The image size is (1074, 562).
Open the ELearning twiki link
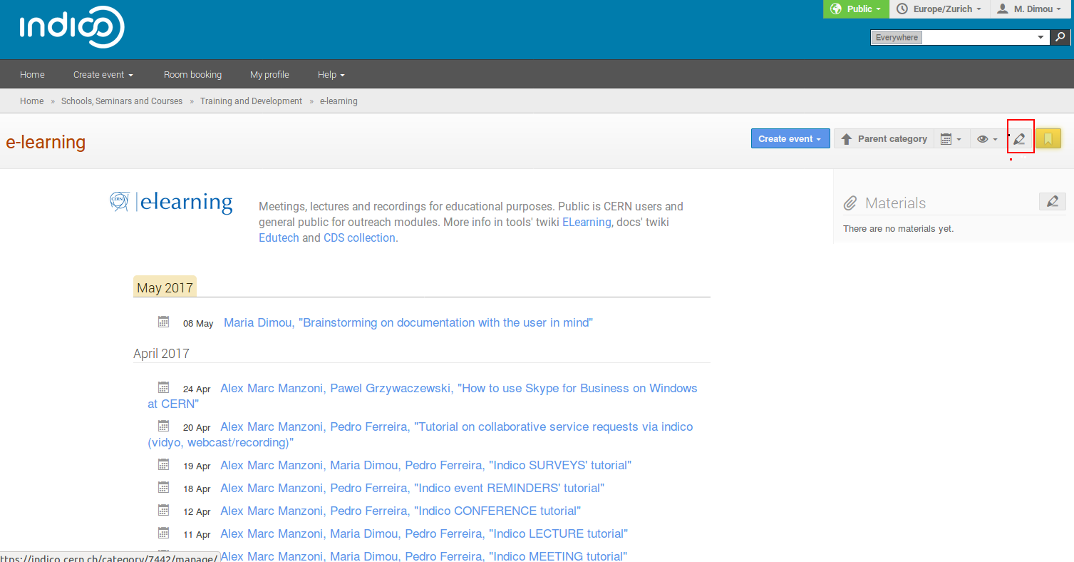587,222
